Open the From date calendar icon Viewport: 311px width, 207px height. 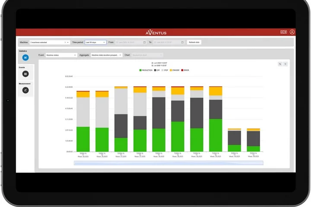point(145,42)
